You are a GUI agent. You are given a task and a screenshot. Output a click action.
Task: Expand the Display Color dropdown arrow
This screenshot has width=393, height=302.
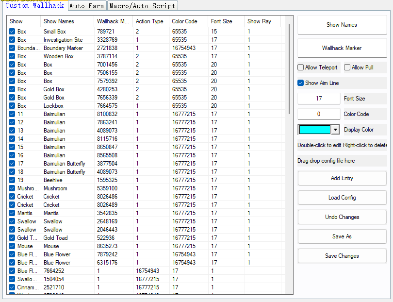tap(335, 130)
